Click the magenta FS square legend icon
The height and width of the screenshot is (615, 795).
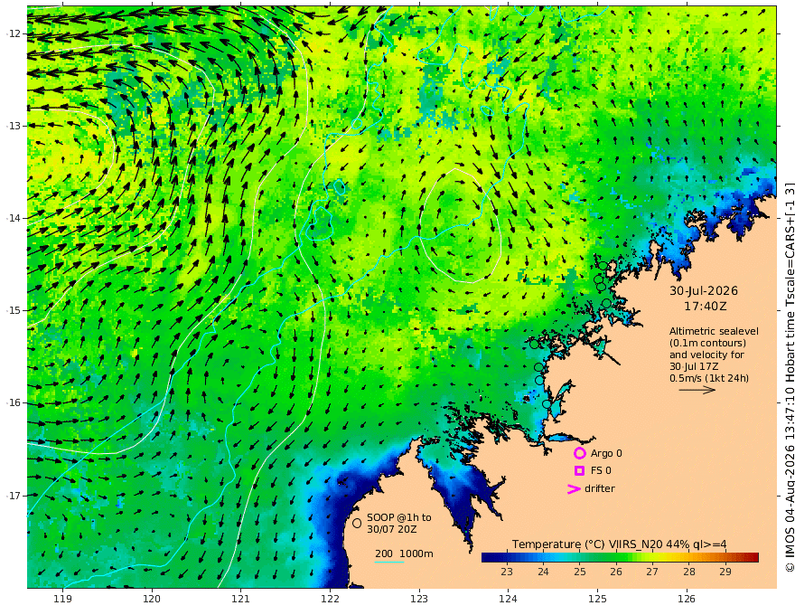[579, 471]
